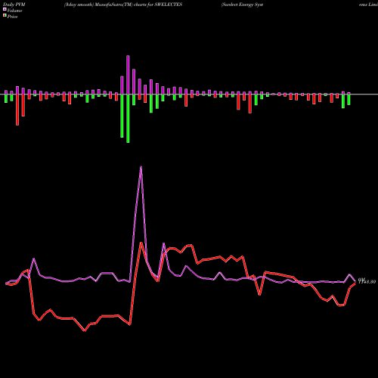Click the '(Swelect Energy Syst' company name text

[242, 5]
